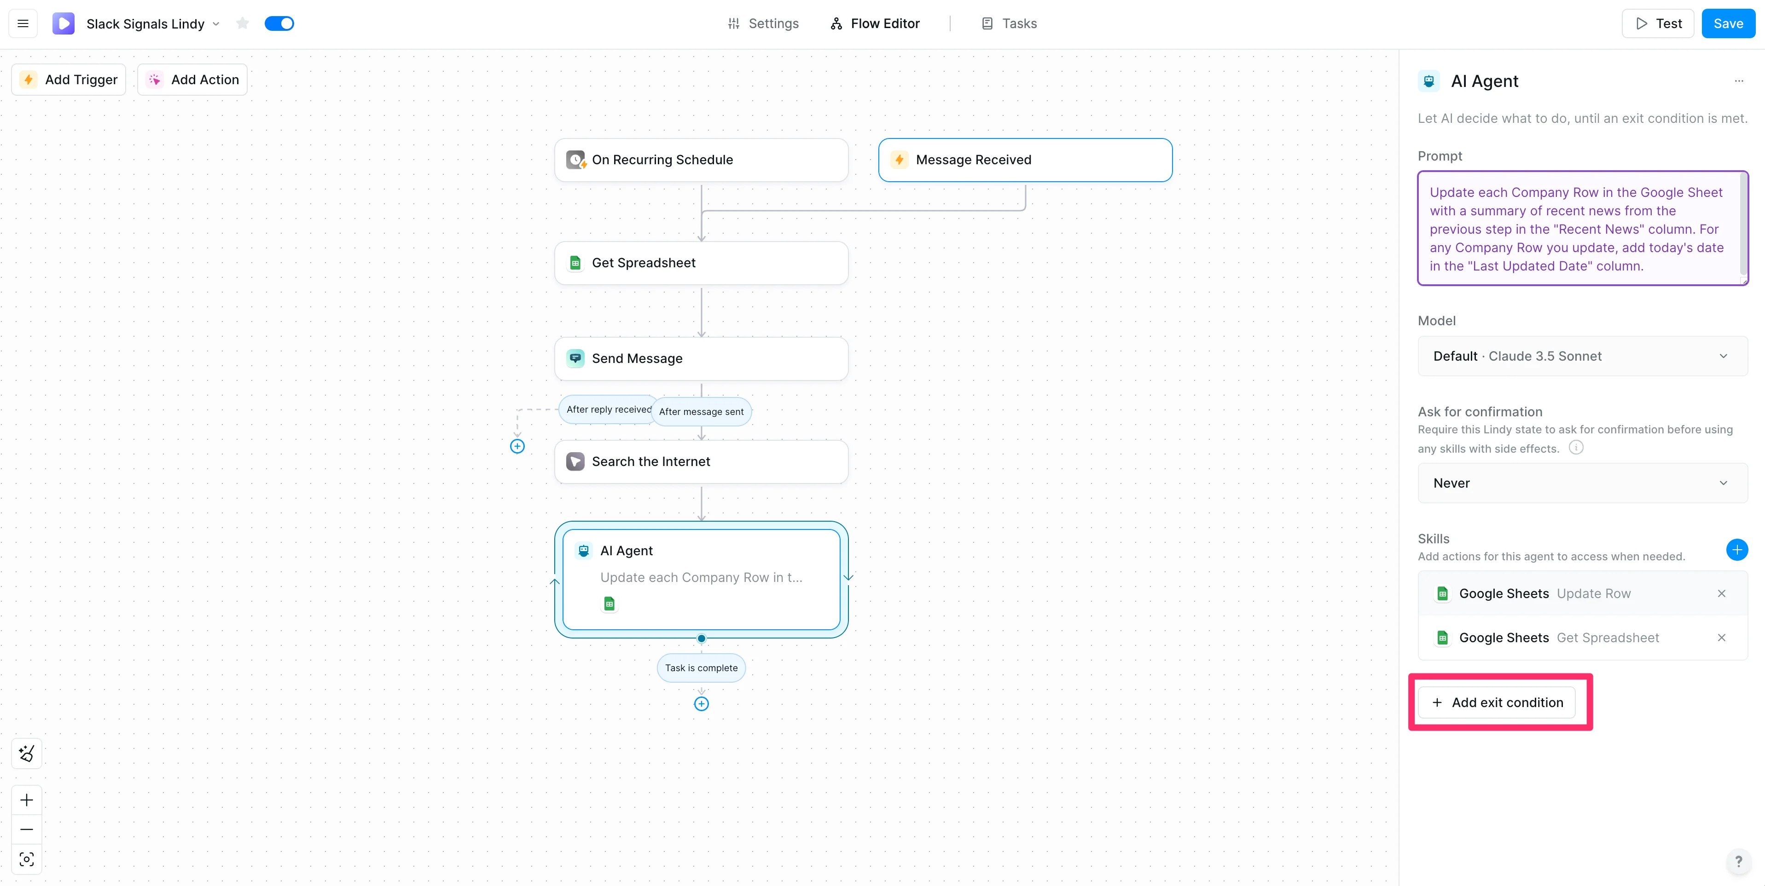Click the Add exit condition button

point(1497,702)
